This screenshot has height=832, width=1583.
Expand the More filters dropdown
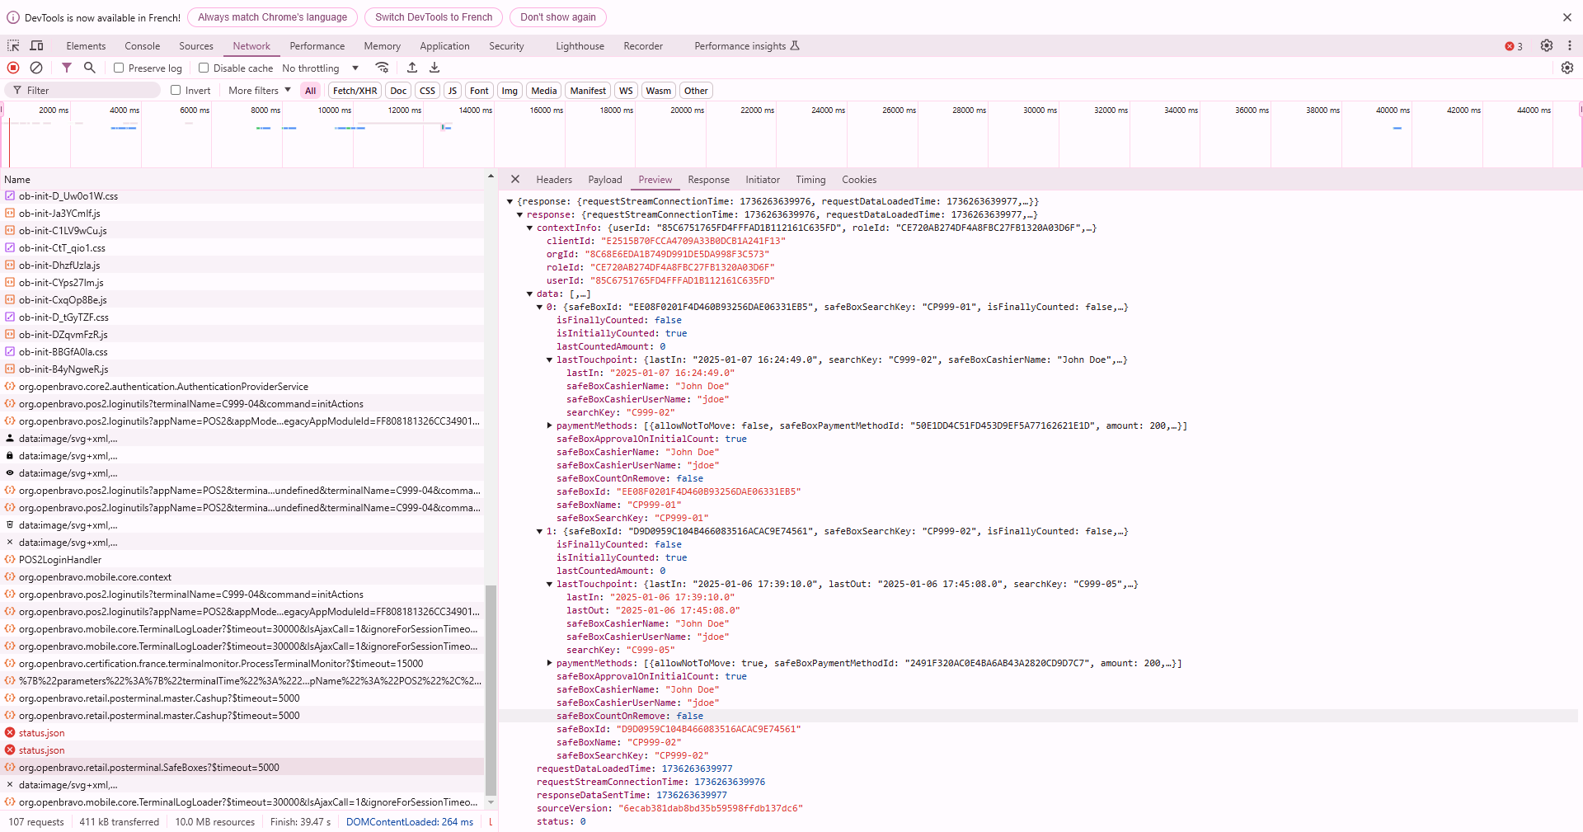(259, 91)
